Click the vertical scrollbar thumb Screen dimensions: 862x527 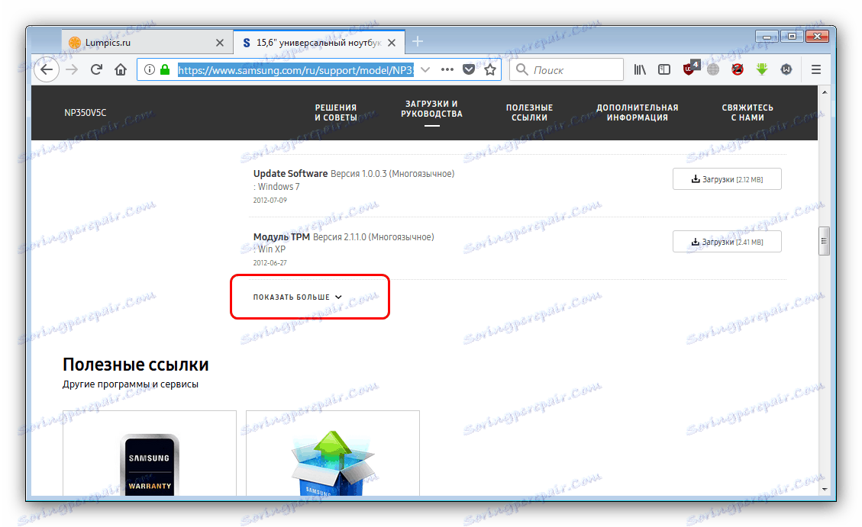(824, 241)
